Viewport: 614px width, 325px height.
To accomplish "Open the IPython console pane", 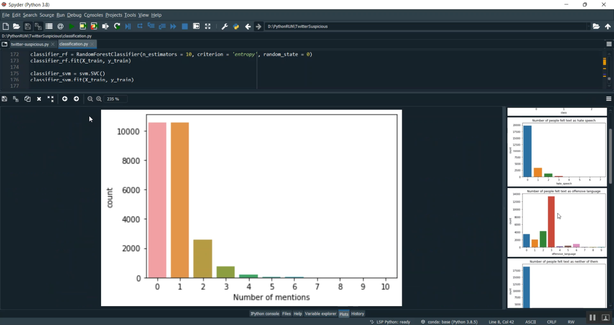I will tap(264, 314).
